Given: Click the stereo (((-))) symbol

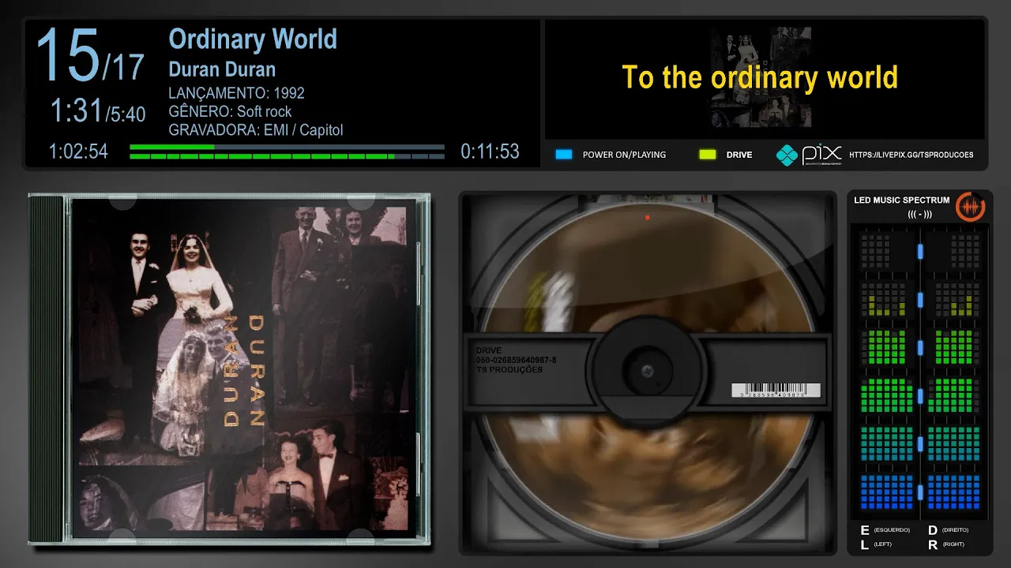Looking at the screenshot, I should [920, 214].
